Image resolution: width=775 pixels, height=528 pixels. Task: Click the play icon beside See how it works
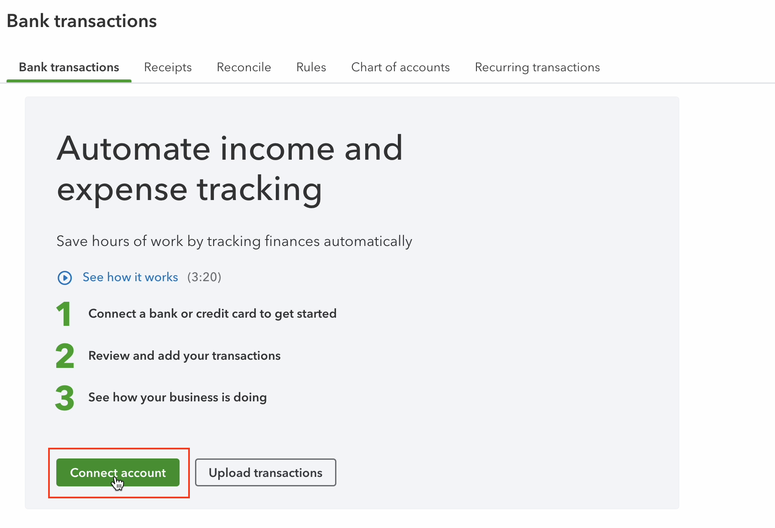point(64,278)
